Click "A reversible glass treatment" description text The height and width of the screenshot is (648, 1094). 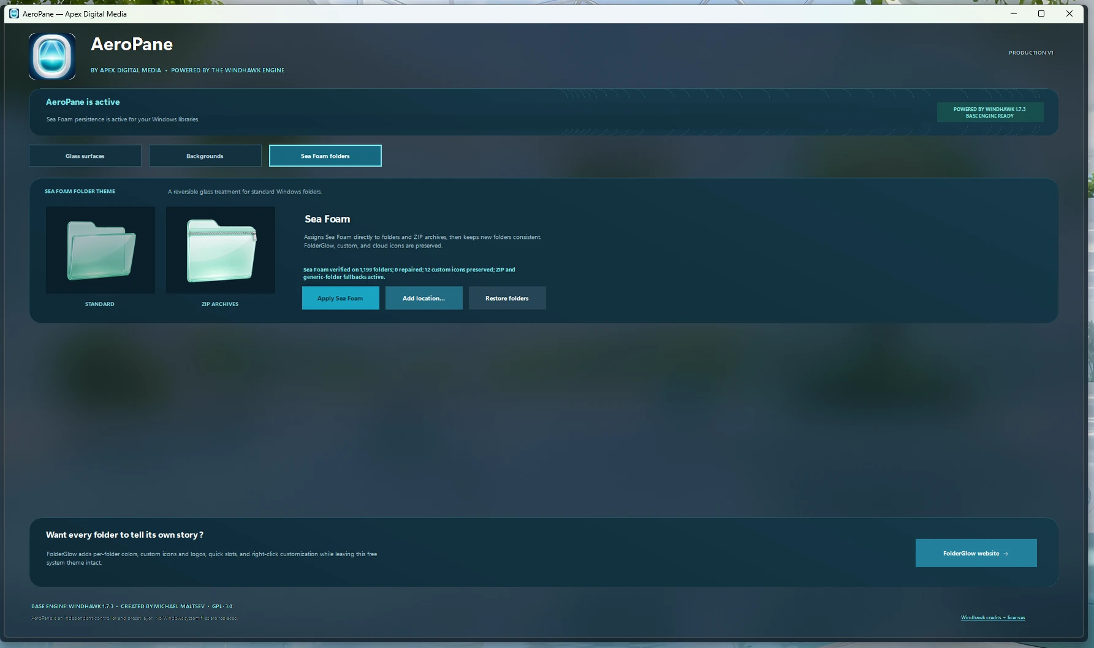[245, 192]
